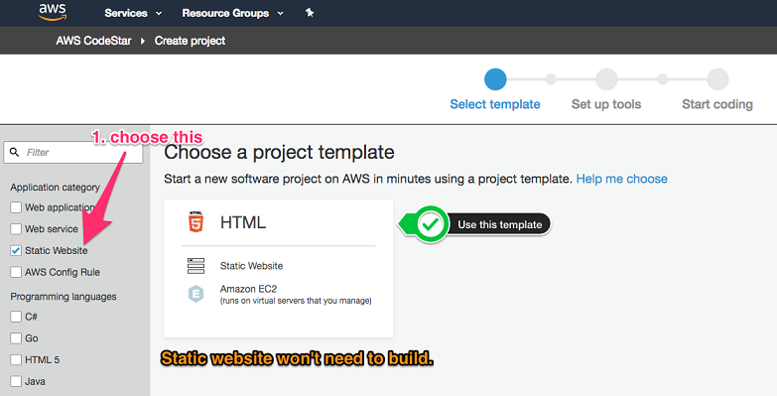Click the Choose a project template heading
The image size is (777, 396).
tap(279, 152)
